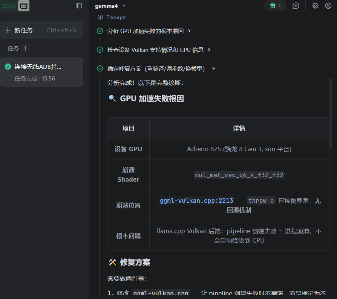This screenshot has height=299, width=337.
Task: Open the ggml-vulkan.cpp:2213 file link
Action: point(196,201)
